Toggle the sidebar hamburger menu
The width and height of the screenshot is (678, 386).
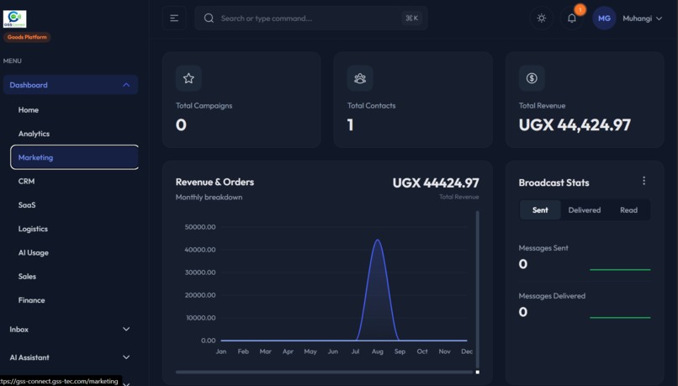(174, 19)
